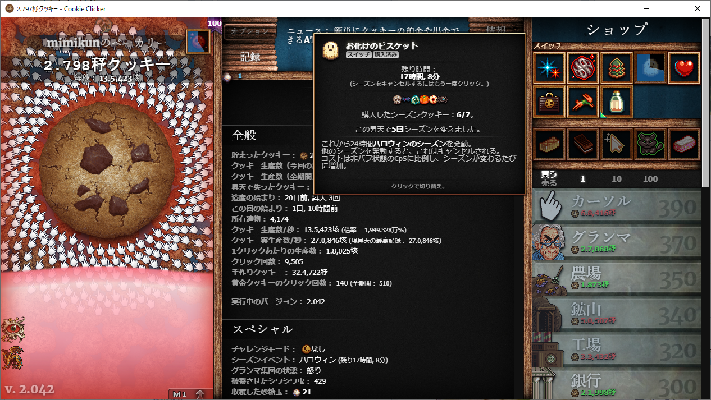The image size is (711, 400).
Task: Open Santa's red eye special icon
Action: pyautogui.click(x=12, y=329)
